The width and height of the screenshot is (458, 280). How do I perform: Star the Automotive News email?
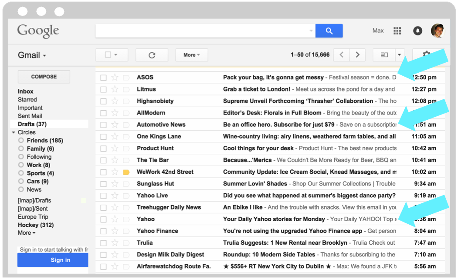(x=115, y=125)
